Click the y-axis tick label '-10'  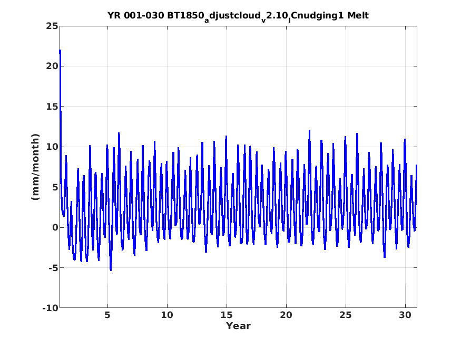(51, 308)
